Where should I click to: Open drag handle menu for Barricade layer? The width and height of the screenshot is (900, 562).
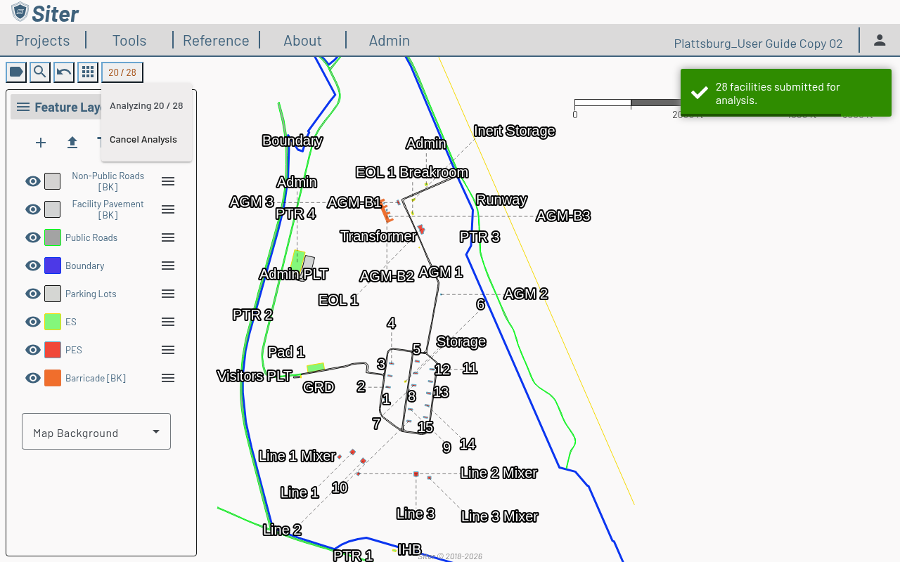(168, 378)
